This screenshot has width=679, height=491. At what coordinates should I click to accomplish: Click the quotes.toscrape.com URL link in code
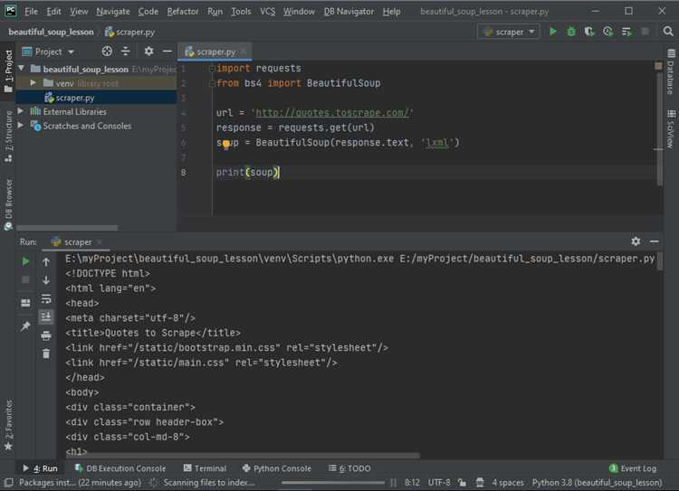pos(332,113)
